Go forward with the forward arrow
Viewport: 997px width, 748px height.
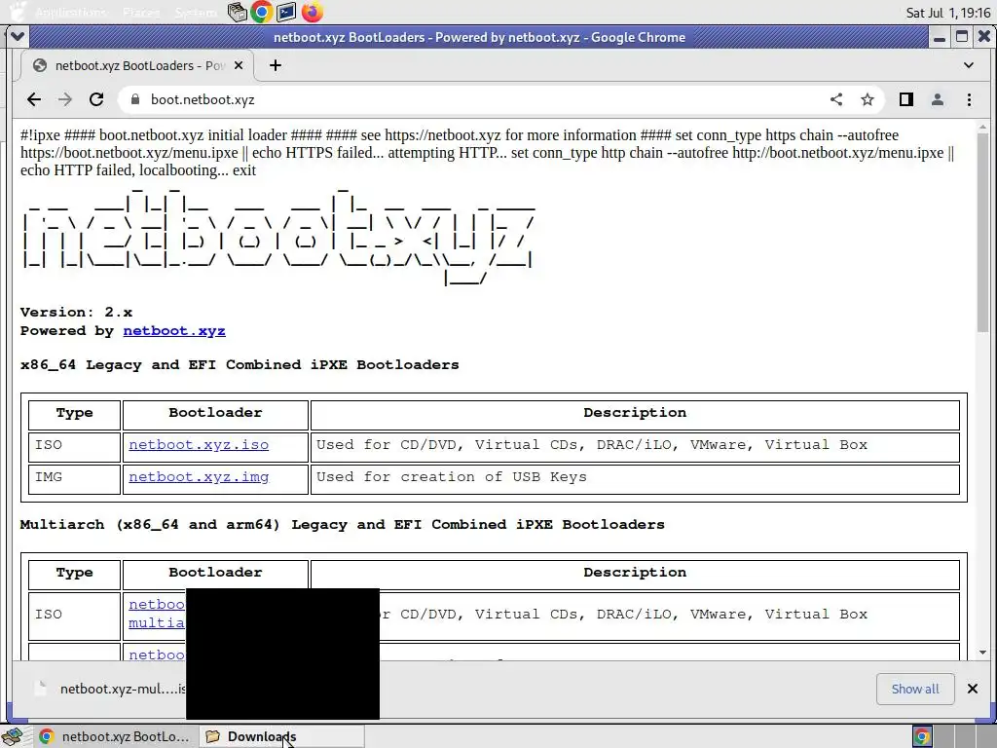(x=65, y=99)
